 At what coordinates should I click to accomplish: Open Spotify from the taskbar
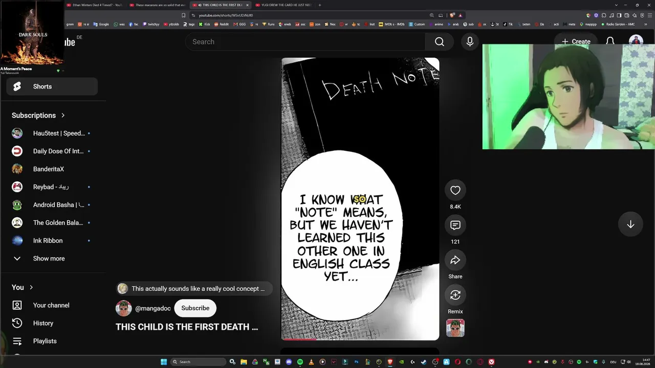pos(300,362)
